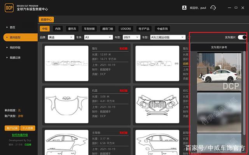Go to 首页 in the sidebar

tap(12, 27)
